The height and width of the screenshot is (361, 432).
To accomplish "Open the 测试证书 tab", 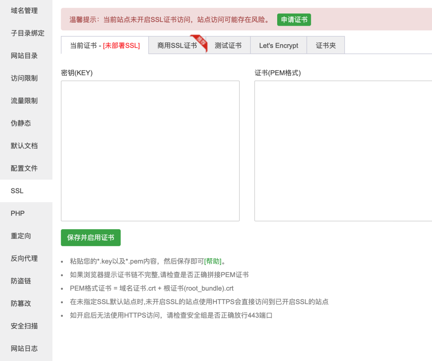I will pos(229,45).
